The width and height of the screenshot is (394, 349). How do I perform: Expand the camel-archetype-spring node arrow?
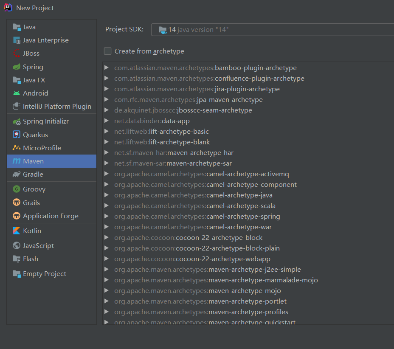(107, 217)
